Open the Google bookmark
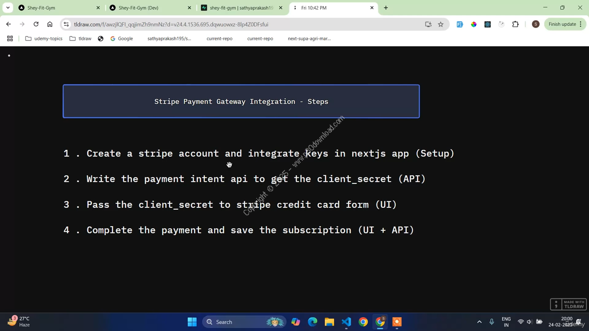This screenshot has height=331, width=589. (121, 39)
